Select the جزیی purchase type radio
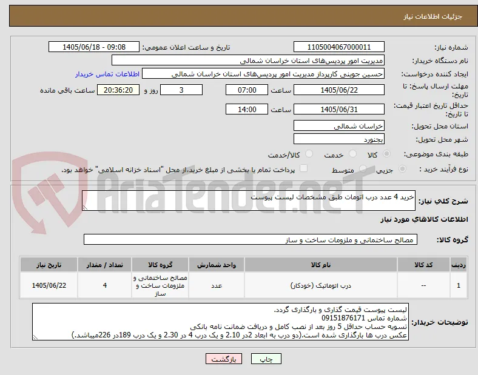The width and height of the screenshot is (478, 375). tap(402, 169)
